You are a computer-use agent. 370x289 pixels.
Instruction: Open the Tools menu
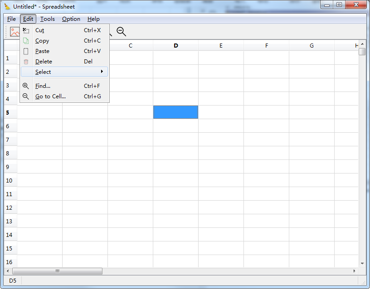48,19
